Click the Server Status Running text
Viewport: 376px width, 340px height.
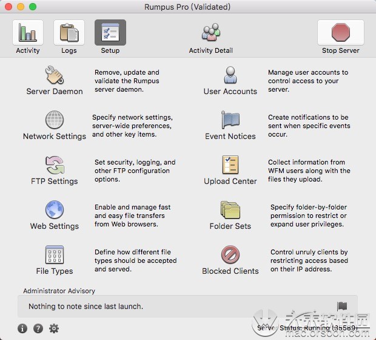pyautogui.click(x=307, y=328)
